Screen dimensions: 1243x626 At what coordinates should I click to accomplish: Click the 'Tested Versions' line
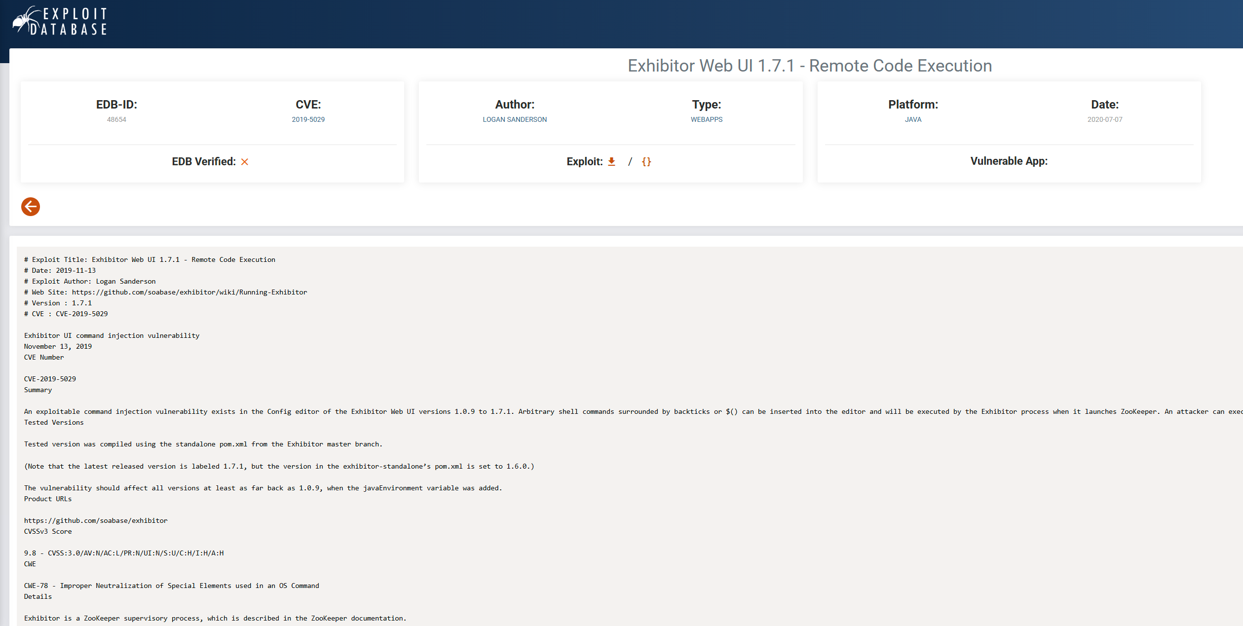pyautogui.click(x=54, y=422)
